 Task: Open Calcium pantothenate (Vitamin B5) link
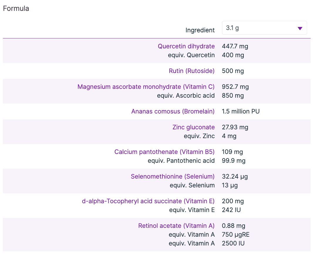coord(164,152)
